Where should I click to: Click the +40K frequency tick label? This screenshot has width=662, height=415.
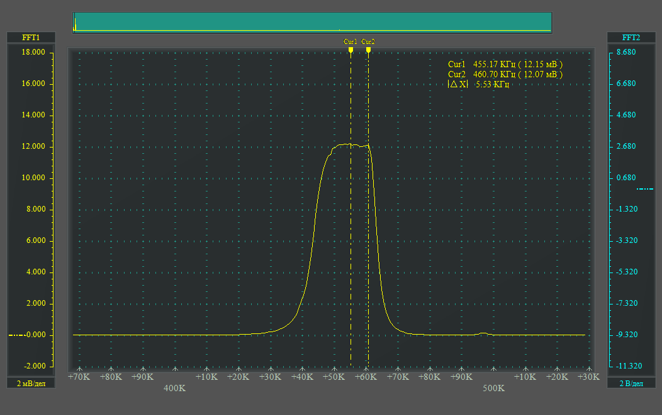(302, 377)
